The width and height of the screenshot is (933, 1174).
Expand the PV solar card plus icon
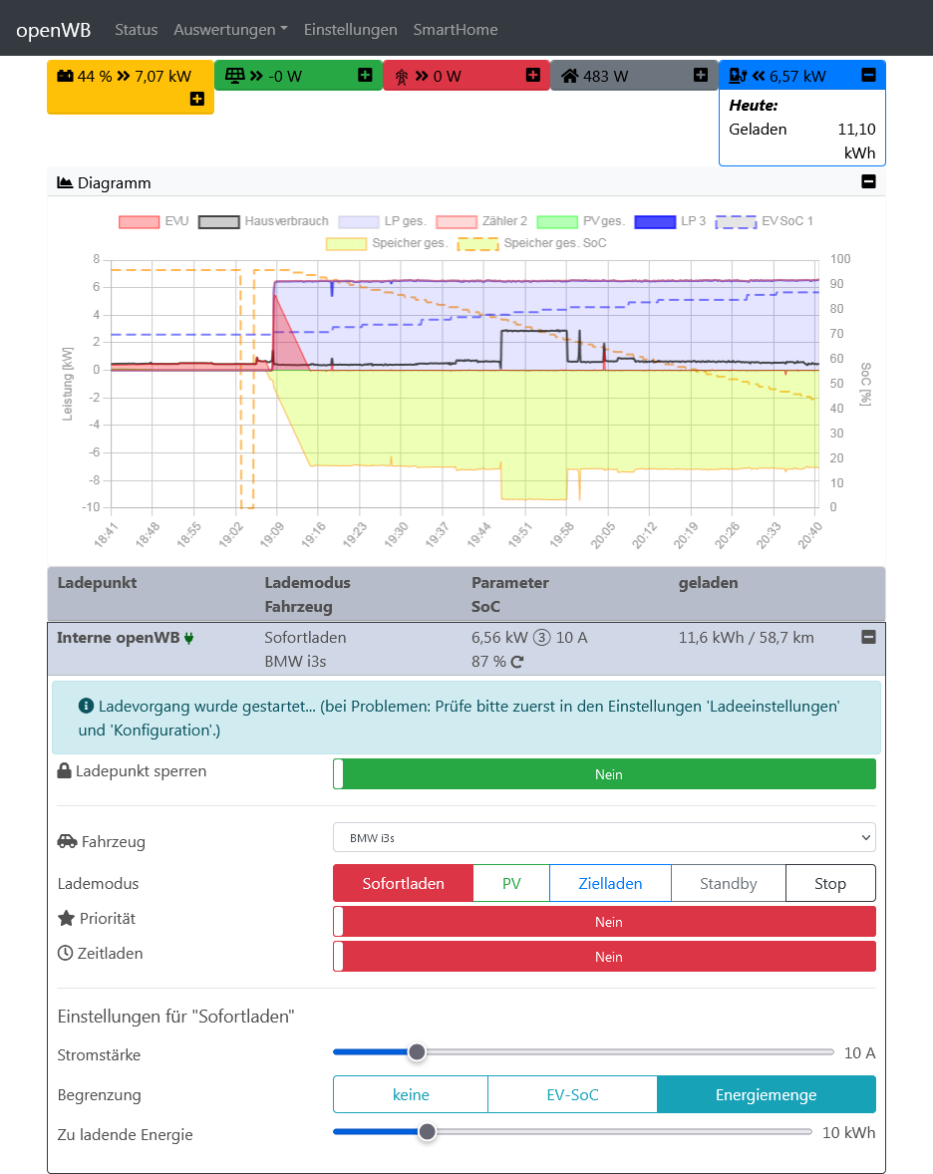tap(365, 75)
